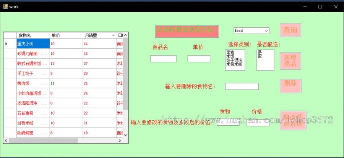Screen dimensions: 344x158
Task: Click monthly sales cell 37
Action: 99,64
